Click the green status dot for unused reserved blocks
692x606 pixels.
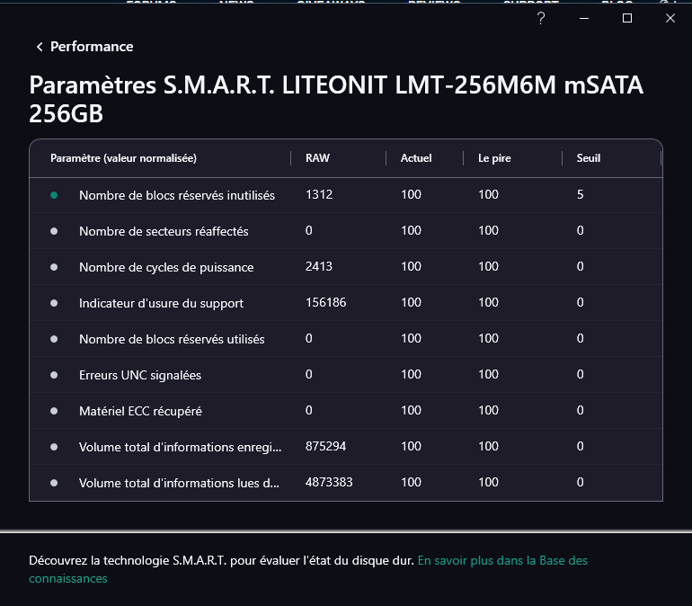(54, 195)
